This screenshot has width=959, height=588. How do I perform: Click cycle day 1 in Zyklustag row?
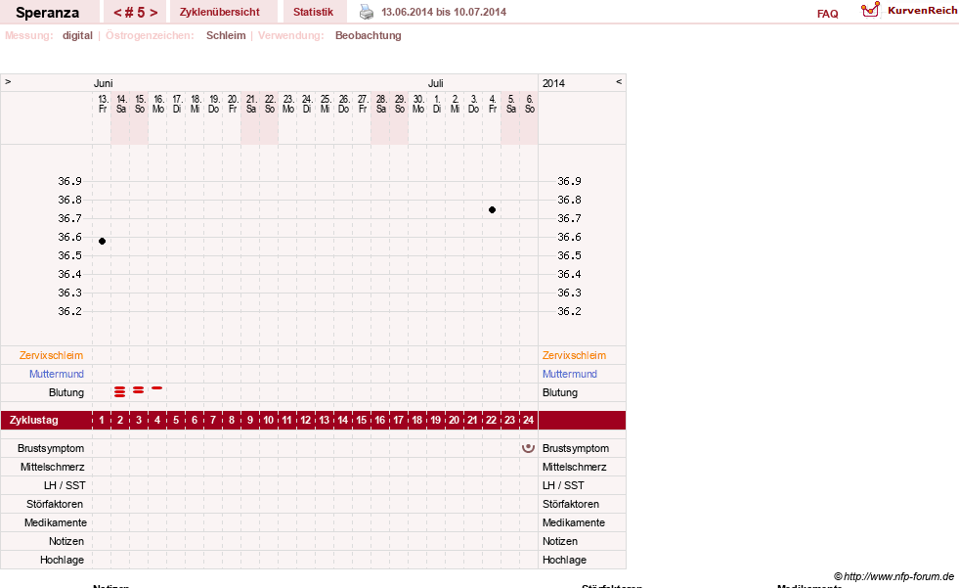click(102, 420)
